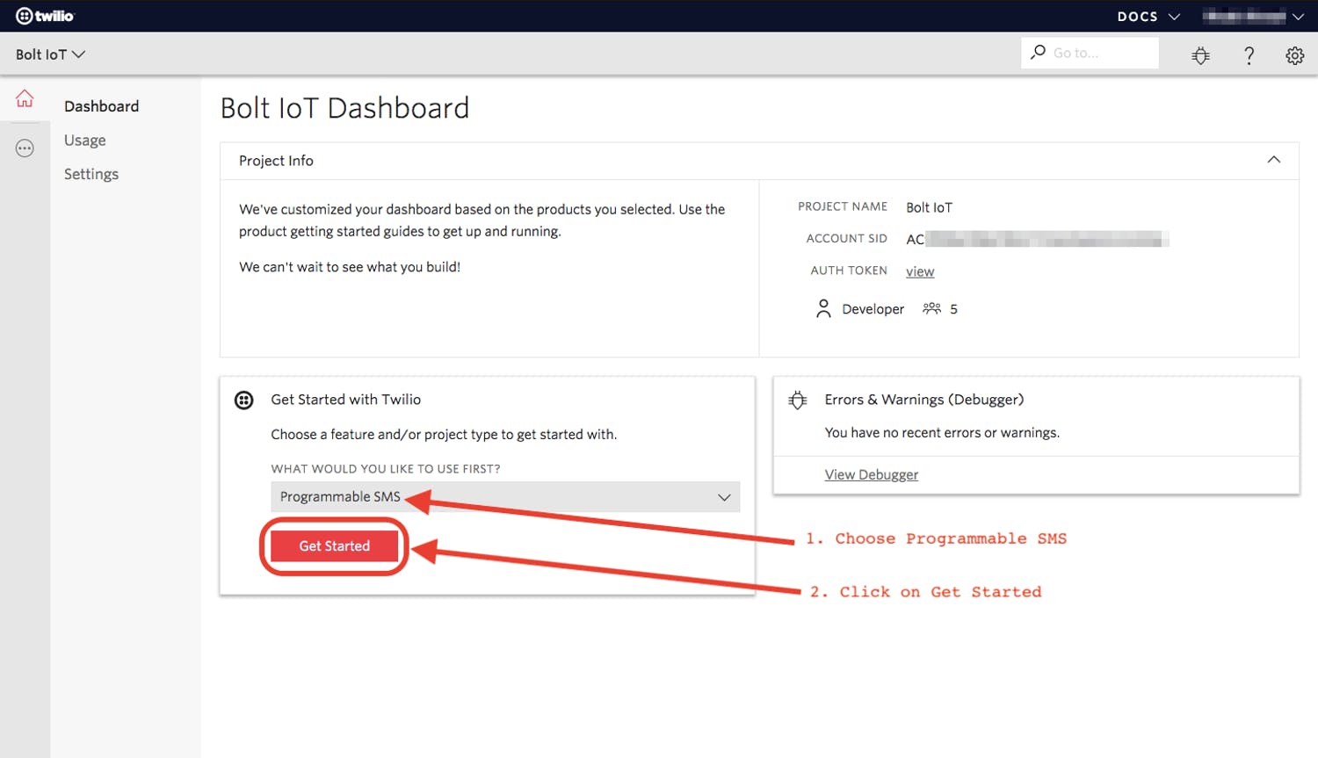The height and width of the screenshot is (758, 1318).
Task: Click the PROJECT NAME label
Action: pos(843,206)
